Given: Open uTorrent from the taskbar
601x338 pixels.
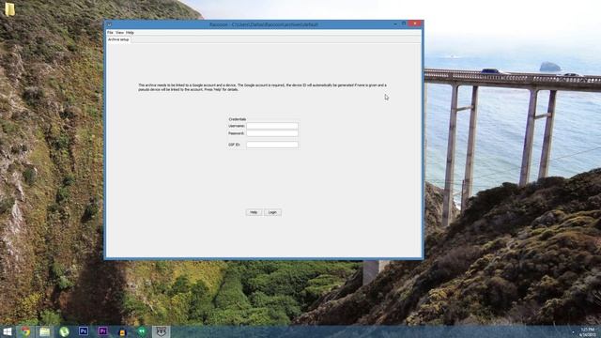Looking at the screenshot, I should click(x=64, y=331).
